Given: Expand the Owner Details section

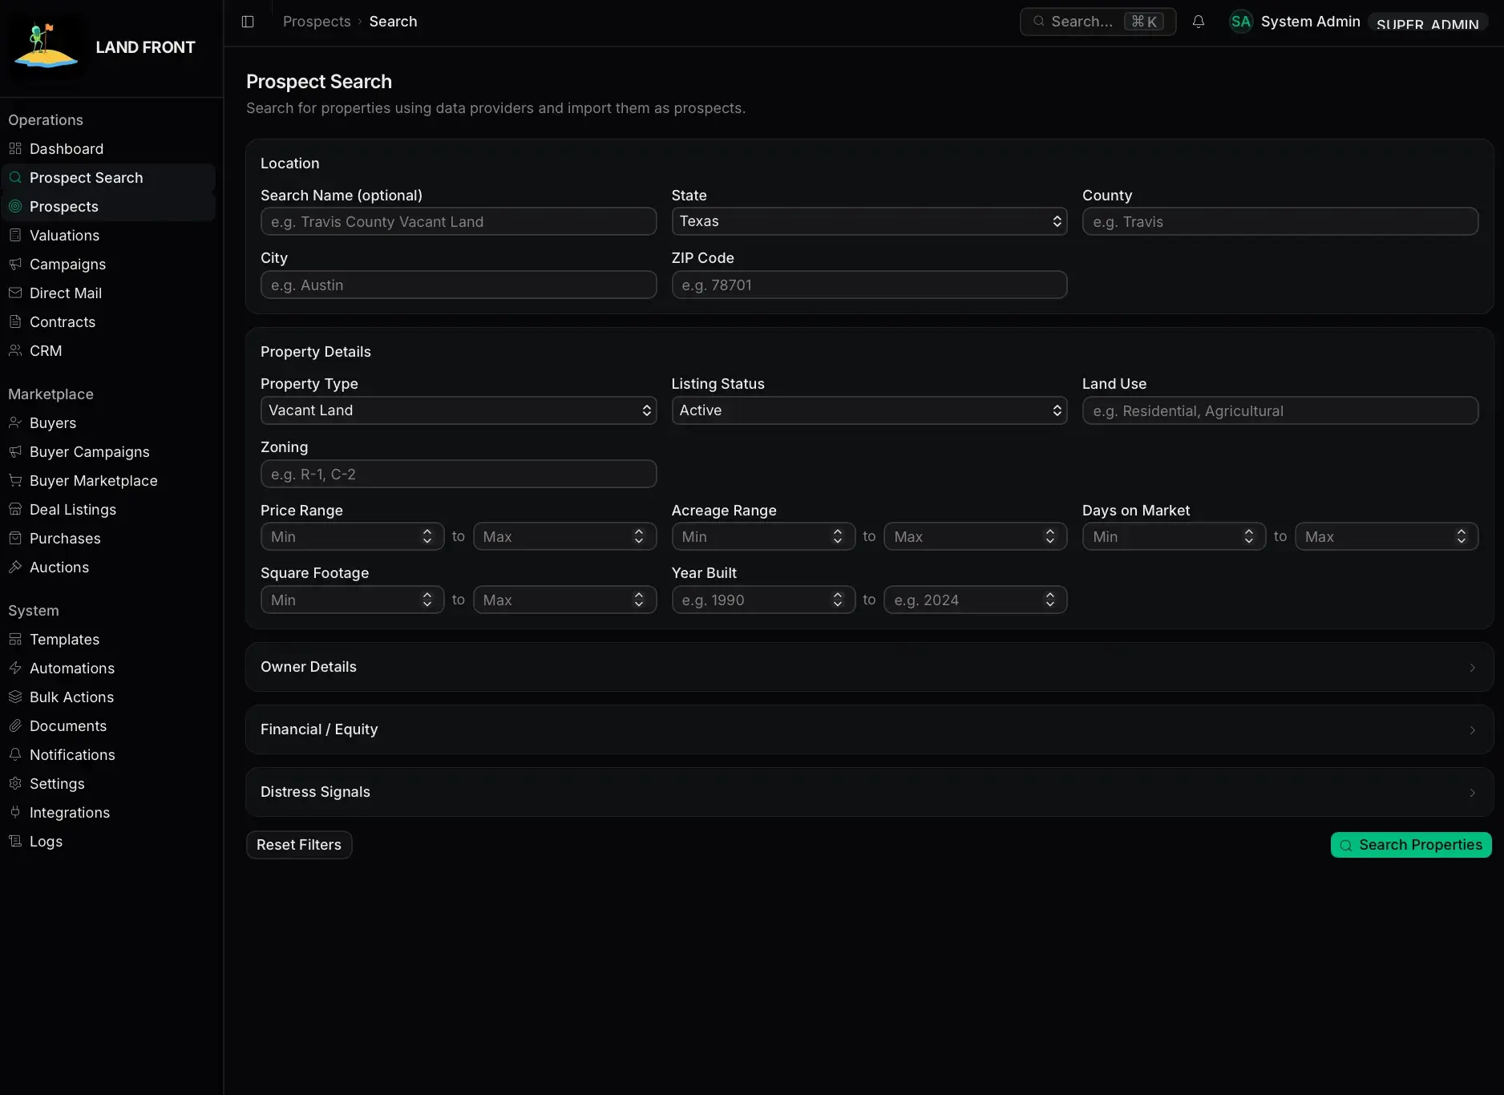Looking at the screenshot, I should click(869, 667).
